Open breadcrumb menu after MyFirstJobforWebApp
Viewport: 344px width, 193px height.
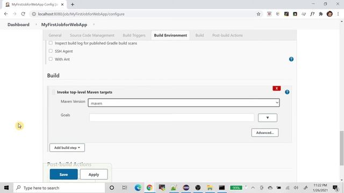(x=94, y=25)
